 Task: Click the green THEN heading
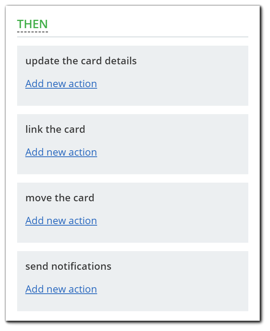(x=32, y=24)
